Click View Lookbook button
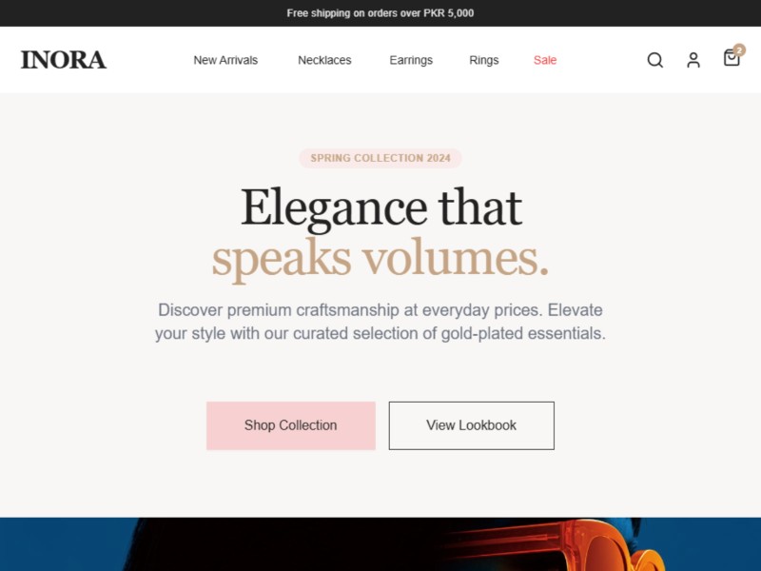Image resolution: width=761 pixels, height=571 pixels. (471, 425)
